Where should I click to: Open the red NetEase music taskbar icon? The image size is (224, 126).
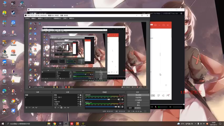point(72,124)
